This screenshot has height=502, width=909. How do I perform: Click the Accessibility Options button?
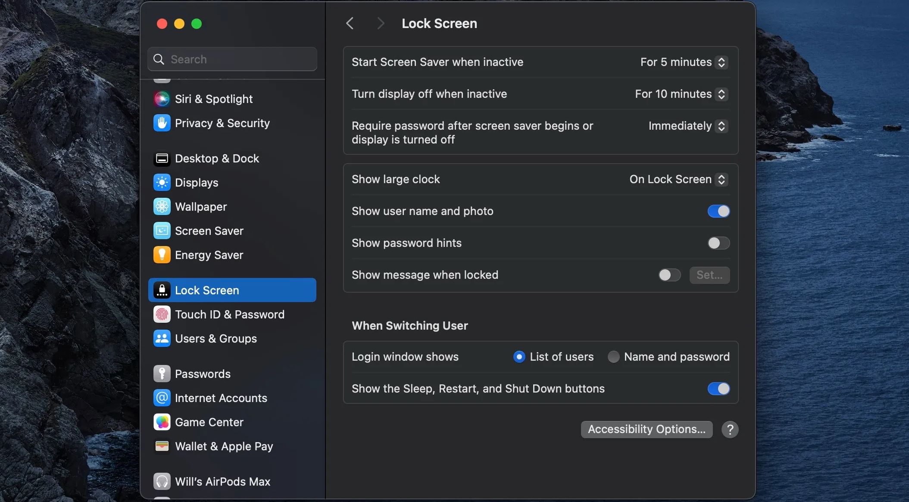coord(646,430)
